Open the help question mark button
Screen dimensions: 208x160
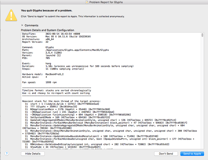(7, 153)
